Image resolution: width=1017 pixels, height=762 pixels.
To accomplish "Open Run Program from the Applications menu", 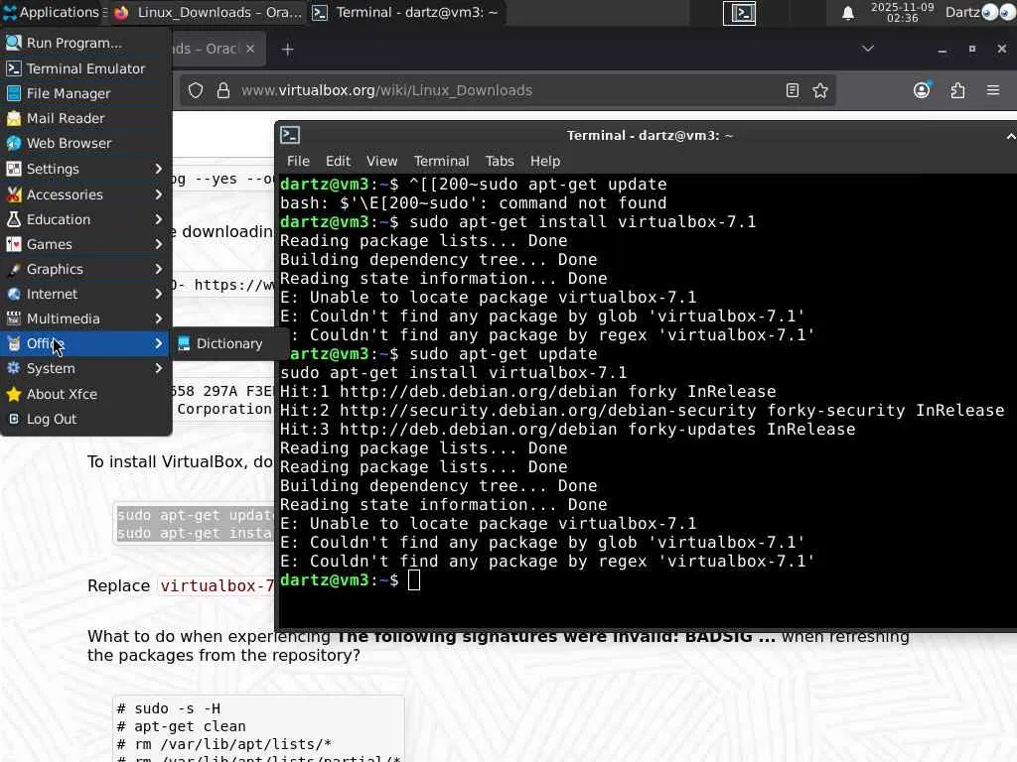I will [x=85, y=43].
